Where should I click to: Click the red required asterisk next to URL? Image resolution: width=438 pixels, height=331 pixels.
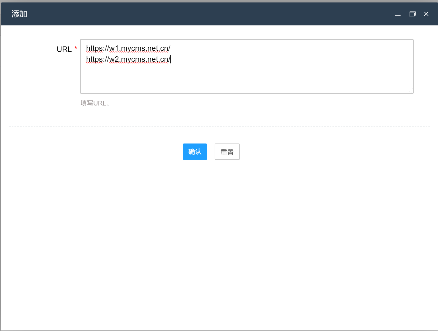point(76,48)
